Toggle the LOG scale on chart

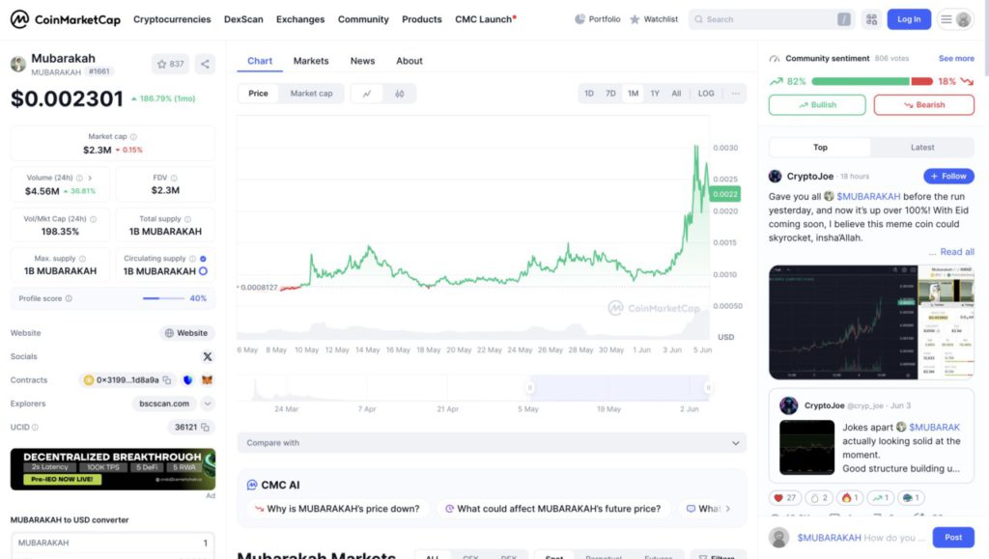[706, 94]
